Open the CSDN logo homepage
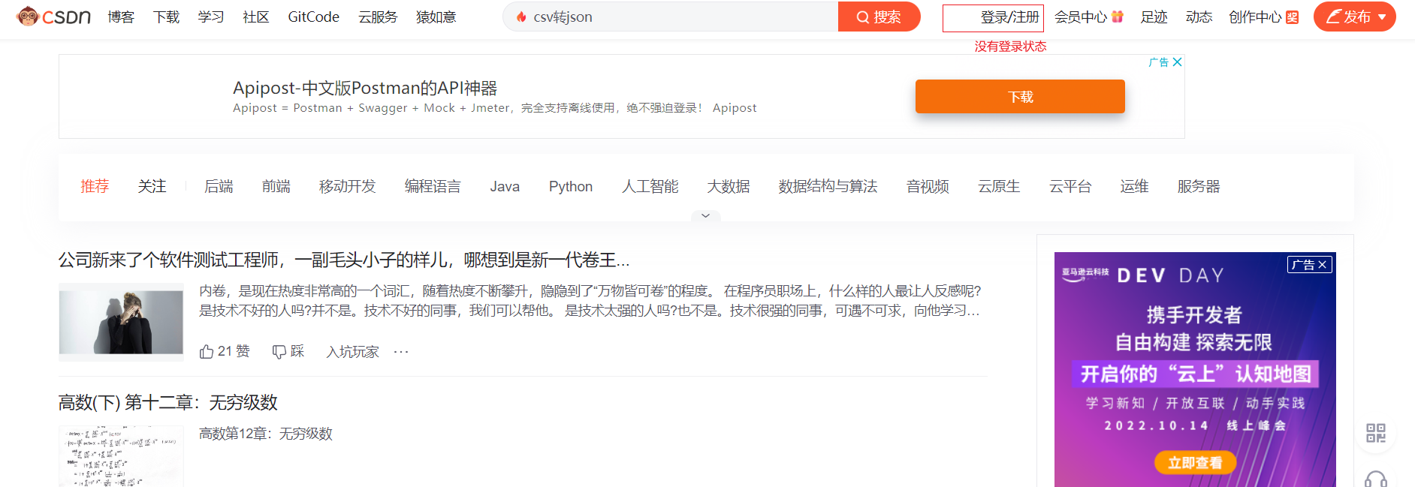 pyautogui.click(x=53, y=17)
